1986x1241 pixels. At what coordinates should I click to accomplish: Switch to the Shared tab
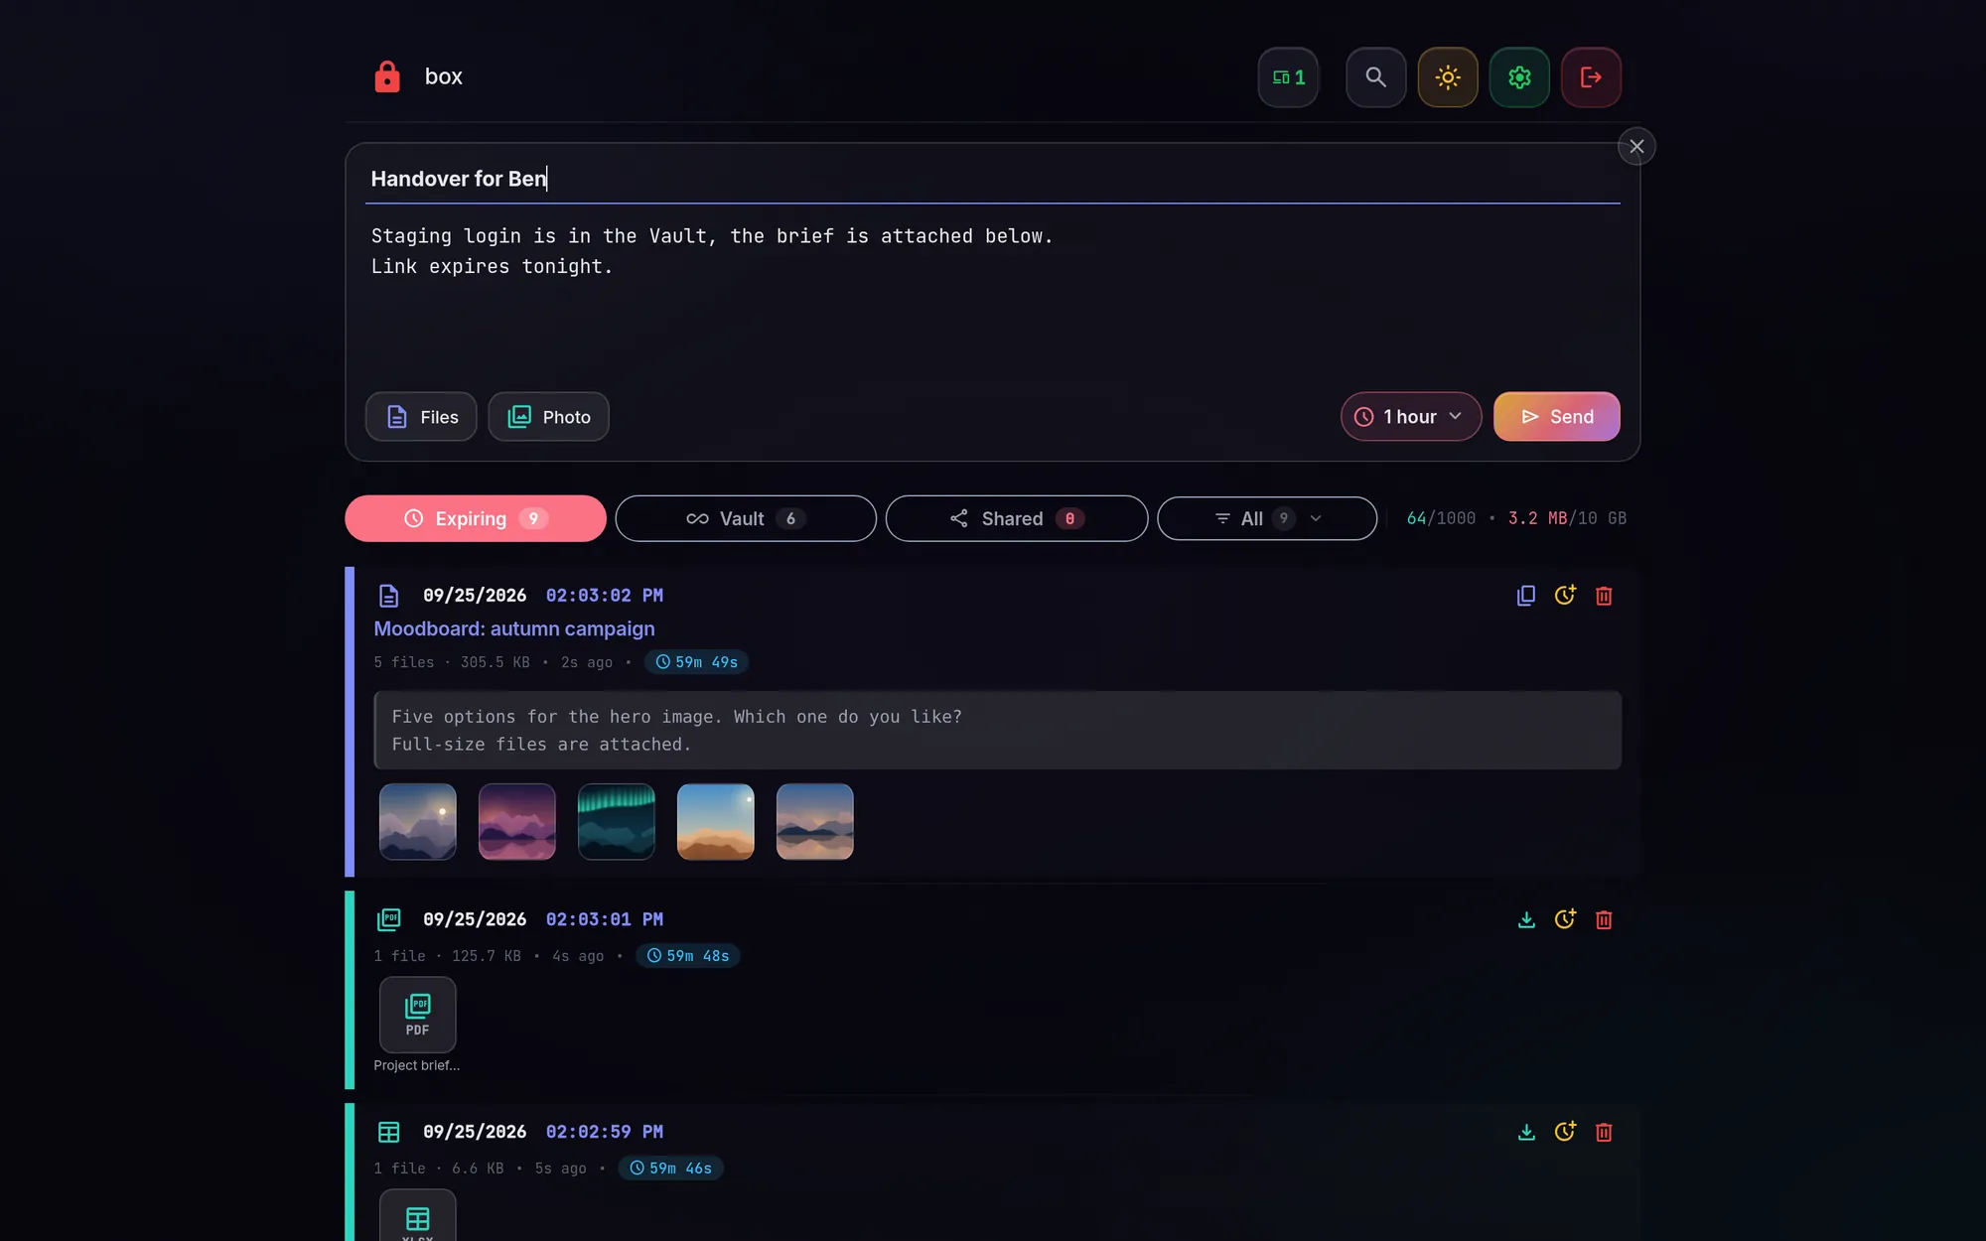pos(1017,518)
